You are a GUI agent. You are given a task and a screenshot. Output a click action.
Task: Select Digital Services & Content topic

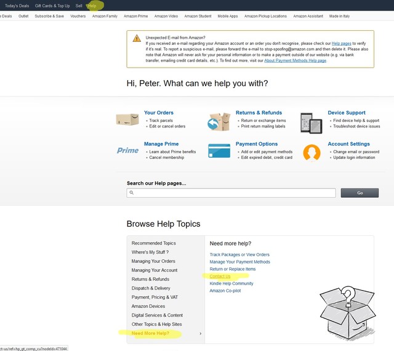point(157,315)
